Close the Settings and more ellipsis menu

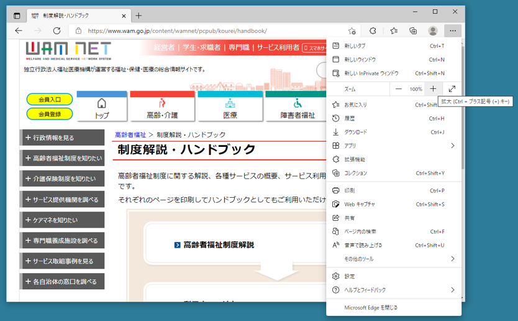click(x=453, y=30)
